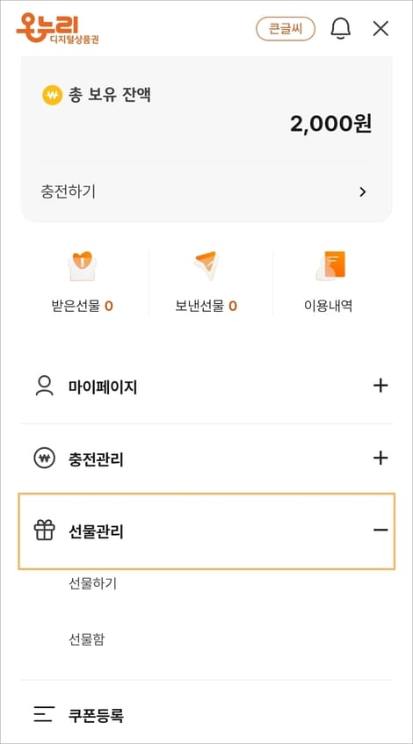Close the menu with the X button
The width and height of the screenshot is (413, 744).
click(x=380, y=28)
